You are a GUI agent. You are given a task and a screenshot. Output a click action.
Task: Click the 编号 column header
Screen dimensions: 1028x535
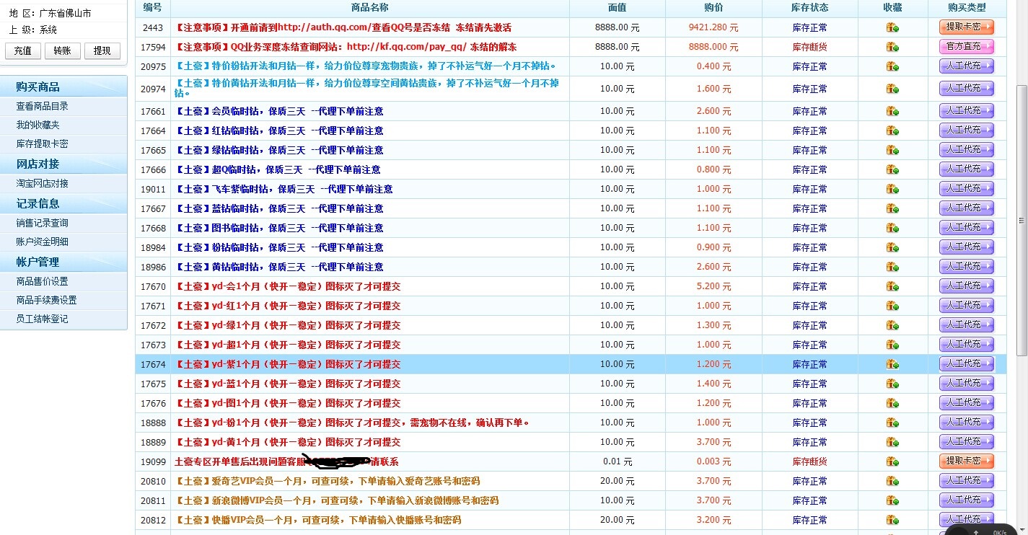tap(152, 7)
